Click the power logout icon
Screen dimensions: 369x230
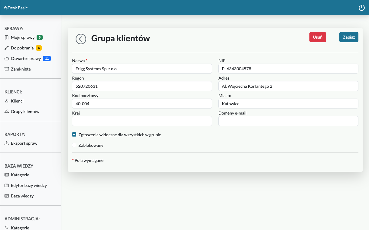click(x=361, y=8)
